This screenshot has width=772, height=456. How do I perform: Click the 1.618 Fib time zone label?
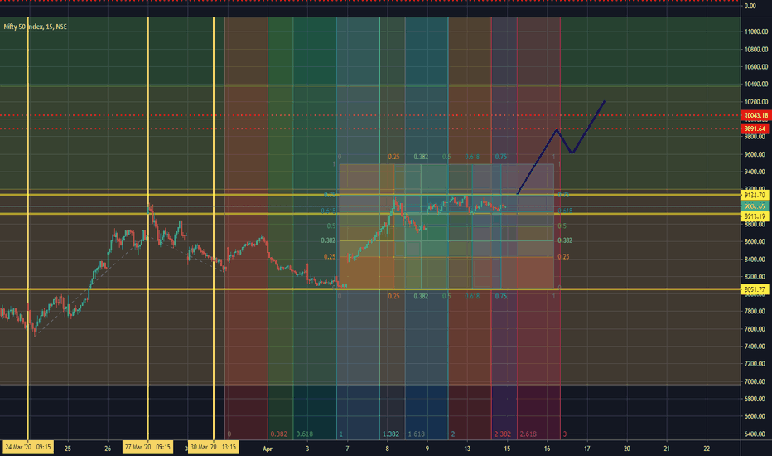pyautogui.click(x=416, y=434)
